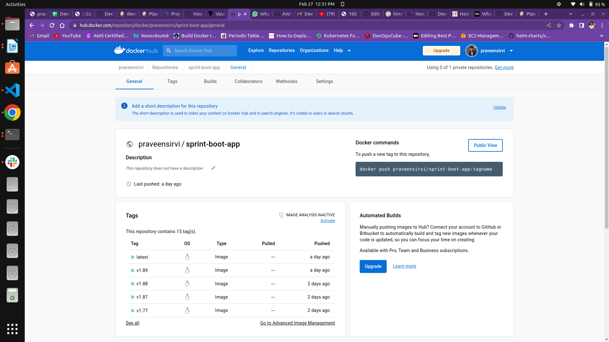This screenshot has width=609, height=342.
Task: Click the browser home icon
Action: click(62, 25)
